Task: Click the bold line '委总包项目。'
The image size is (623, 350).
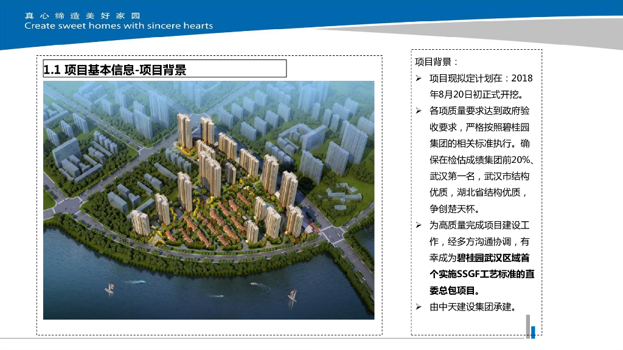Action: pyautogui.click(x=455, y=290)
